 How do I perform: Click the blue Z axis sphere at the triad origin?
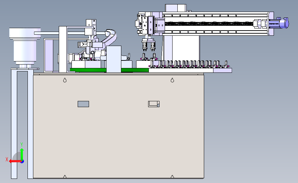click(x=22, y=162)
